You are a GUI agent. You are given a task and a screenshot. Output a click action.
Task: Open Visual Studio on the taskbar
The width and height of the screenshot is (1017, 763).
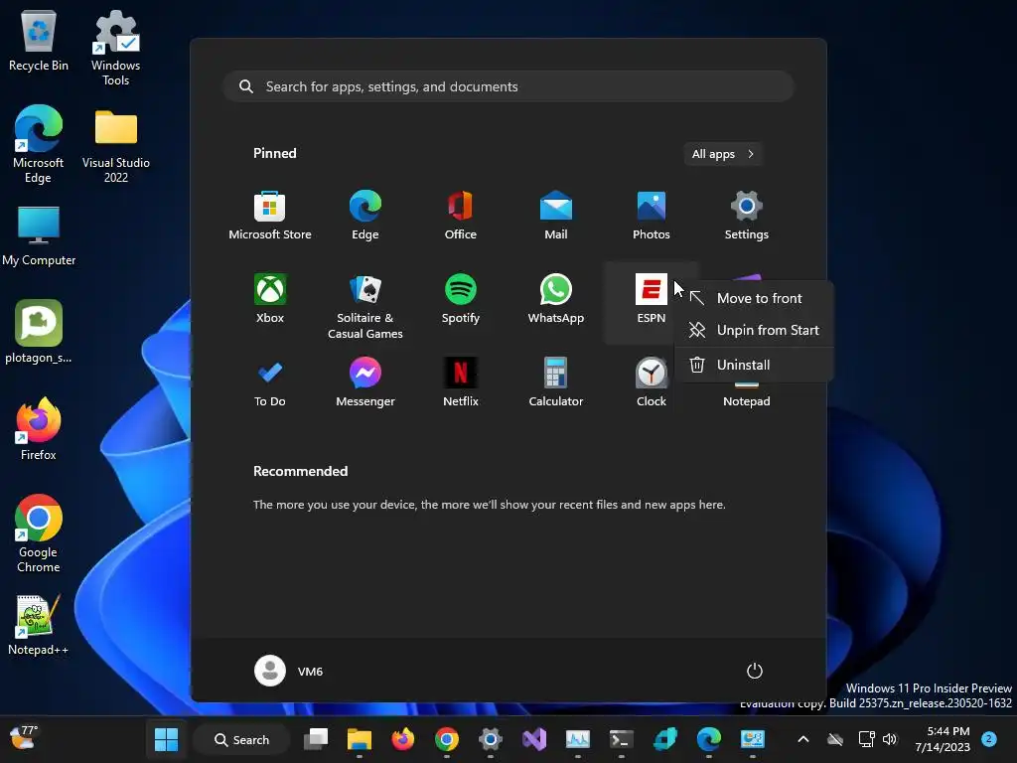pyautogui.click(x=533, y=739)
